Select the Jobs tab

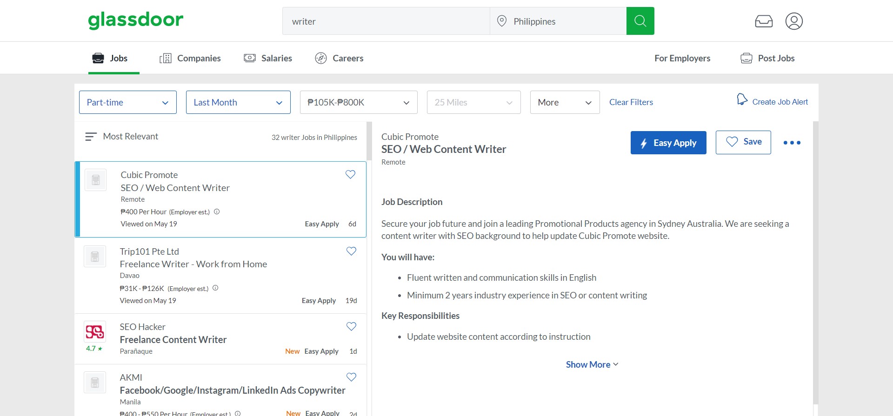(x=114, y=58)
